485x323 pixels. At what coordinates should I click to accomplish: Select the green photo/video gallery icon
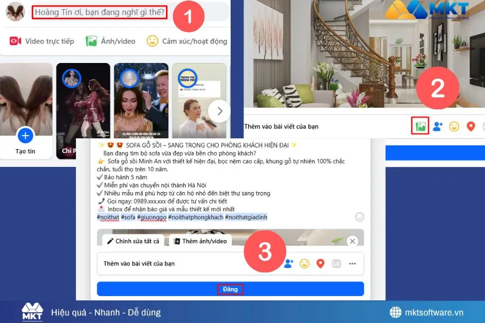[420, 126]
